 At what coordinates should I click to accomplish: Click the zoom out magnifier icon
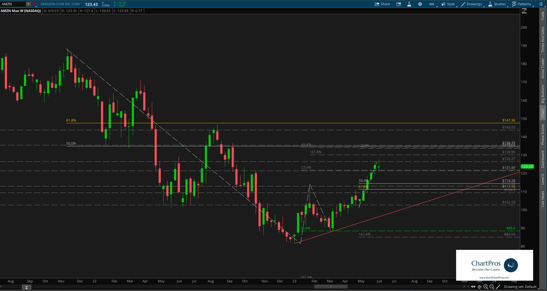[492, 287]
